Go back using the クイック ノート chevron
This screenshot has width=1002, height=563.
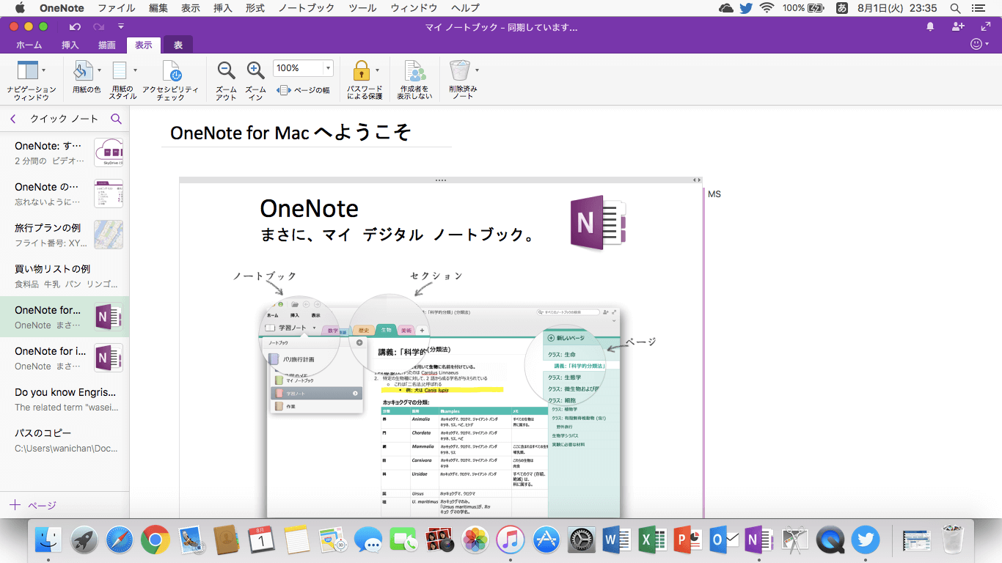coord(13,119)
